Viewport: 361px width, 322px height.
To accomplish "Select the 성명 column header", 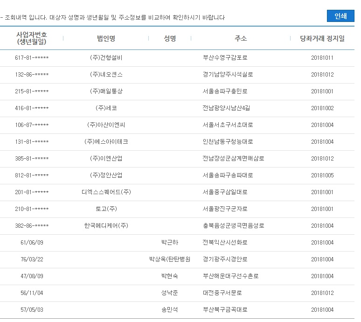I will pyautogui.click(x=170, y=38).
